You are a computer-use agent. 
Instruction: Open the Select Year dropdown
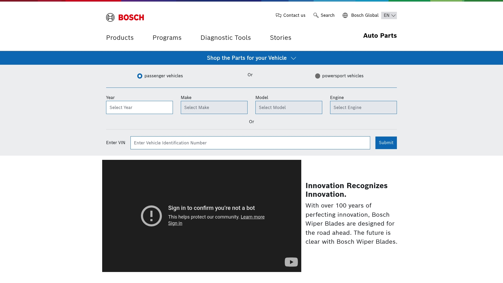pos(139,107)
